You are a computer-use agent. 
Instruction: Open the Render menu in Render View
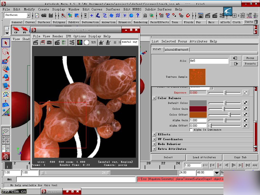click(58, 36)
